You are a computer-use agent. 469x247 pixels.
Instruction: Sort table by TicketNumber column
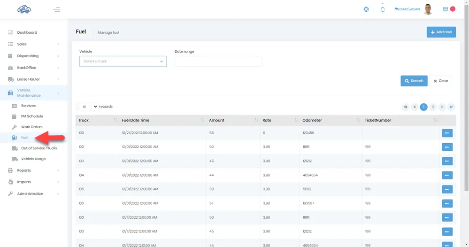[x=400, y=120]
